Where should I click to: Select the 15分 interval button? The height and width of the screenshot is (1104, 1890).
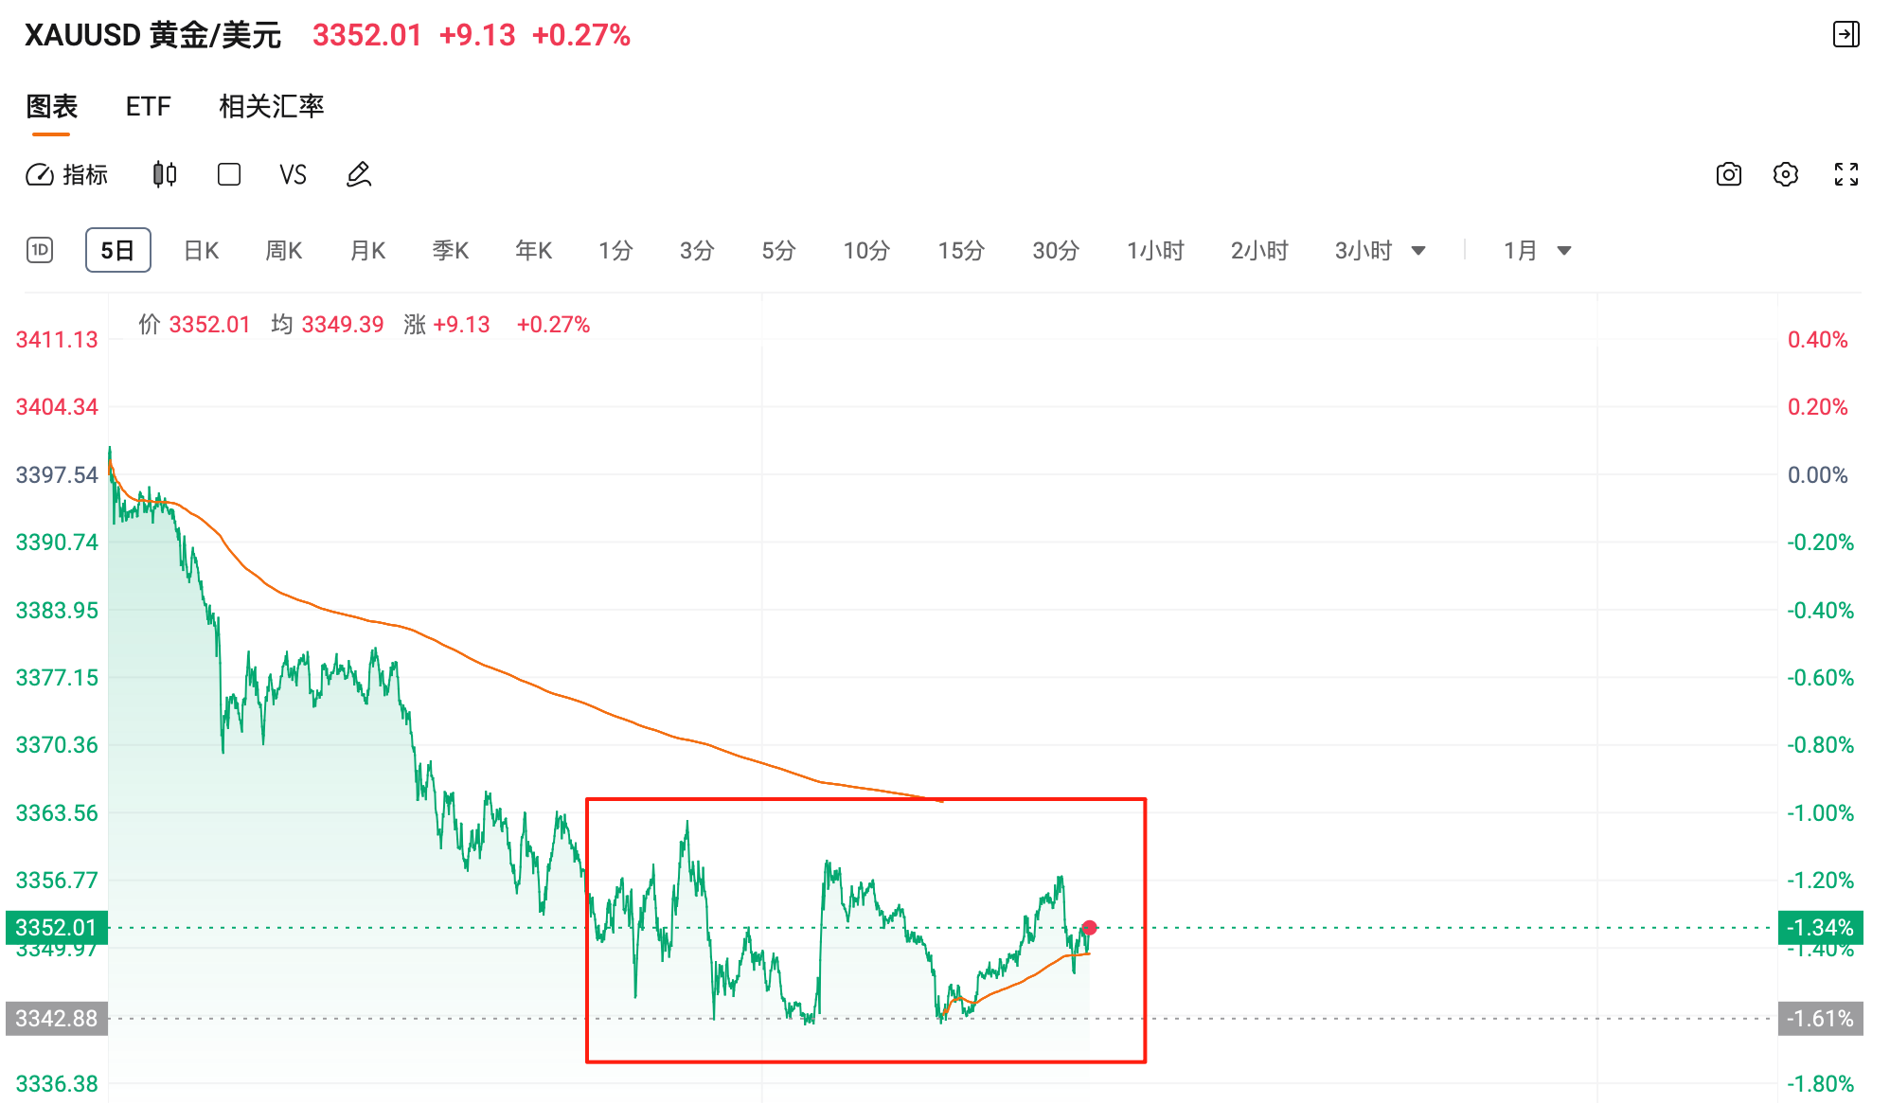pyautogui.click(x=961, y=251)
